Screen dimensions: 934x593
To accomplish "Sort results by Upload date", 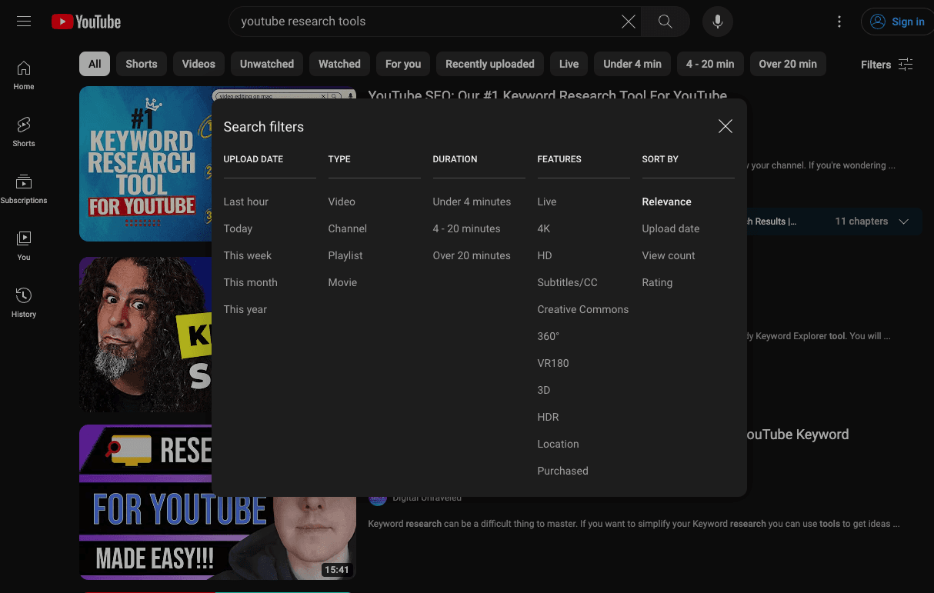I will (671, 228).
